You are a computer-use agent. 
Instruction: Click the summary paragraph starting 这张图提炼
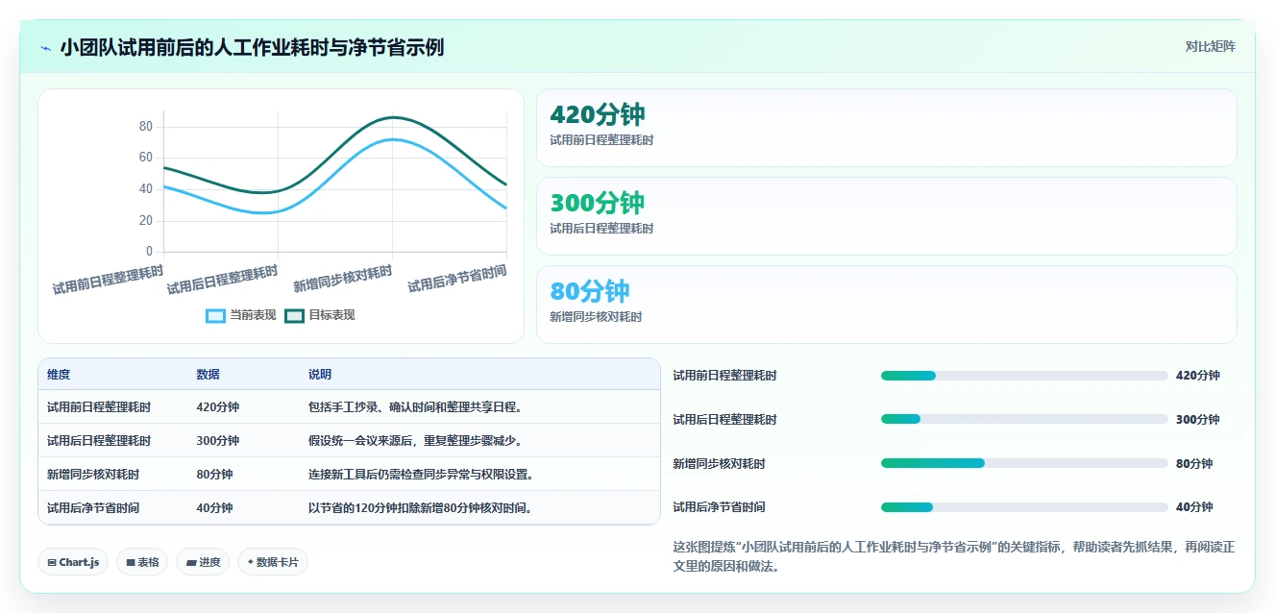click(954, 556)
